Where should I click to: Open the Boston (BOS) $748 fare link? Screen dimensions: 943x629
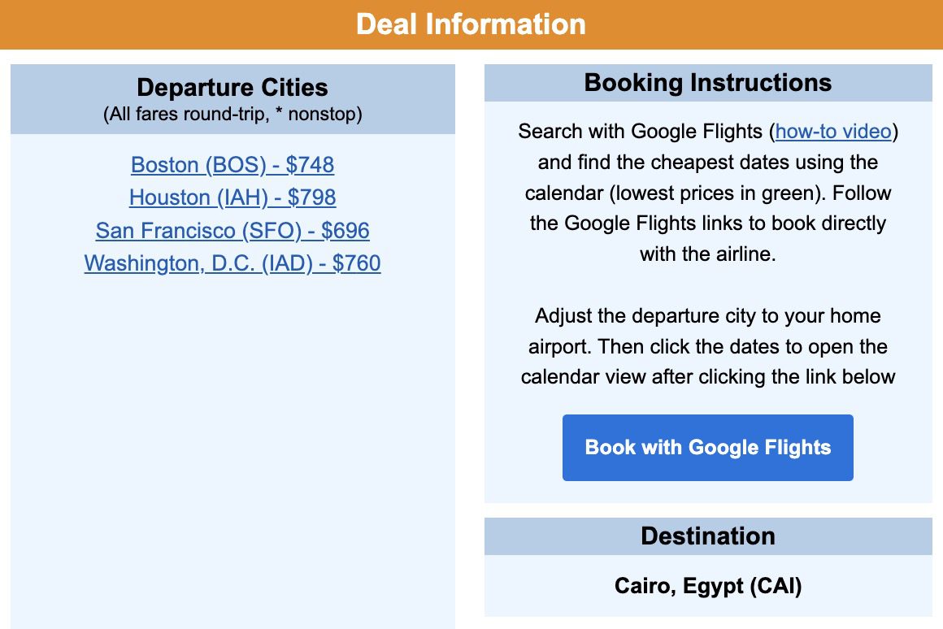click(x=232, y=165)
